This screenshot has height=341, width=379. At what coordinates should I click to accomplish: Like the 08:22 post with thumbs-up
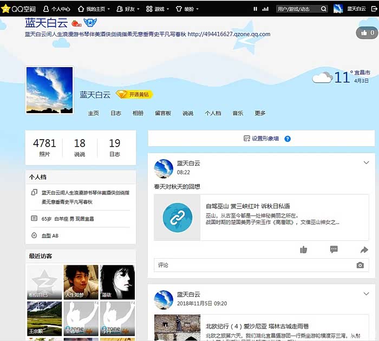(304, 250)
